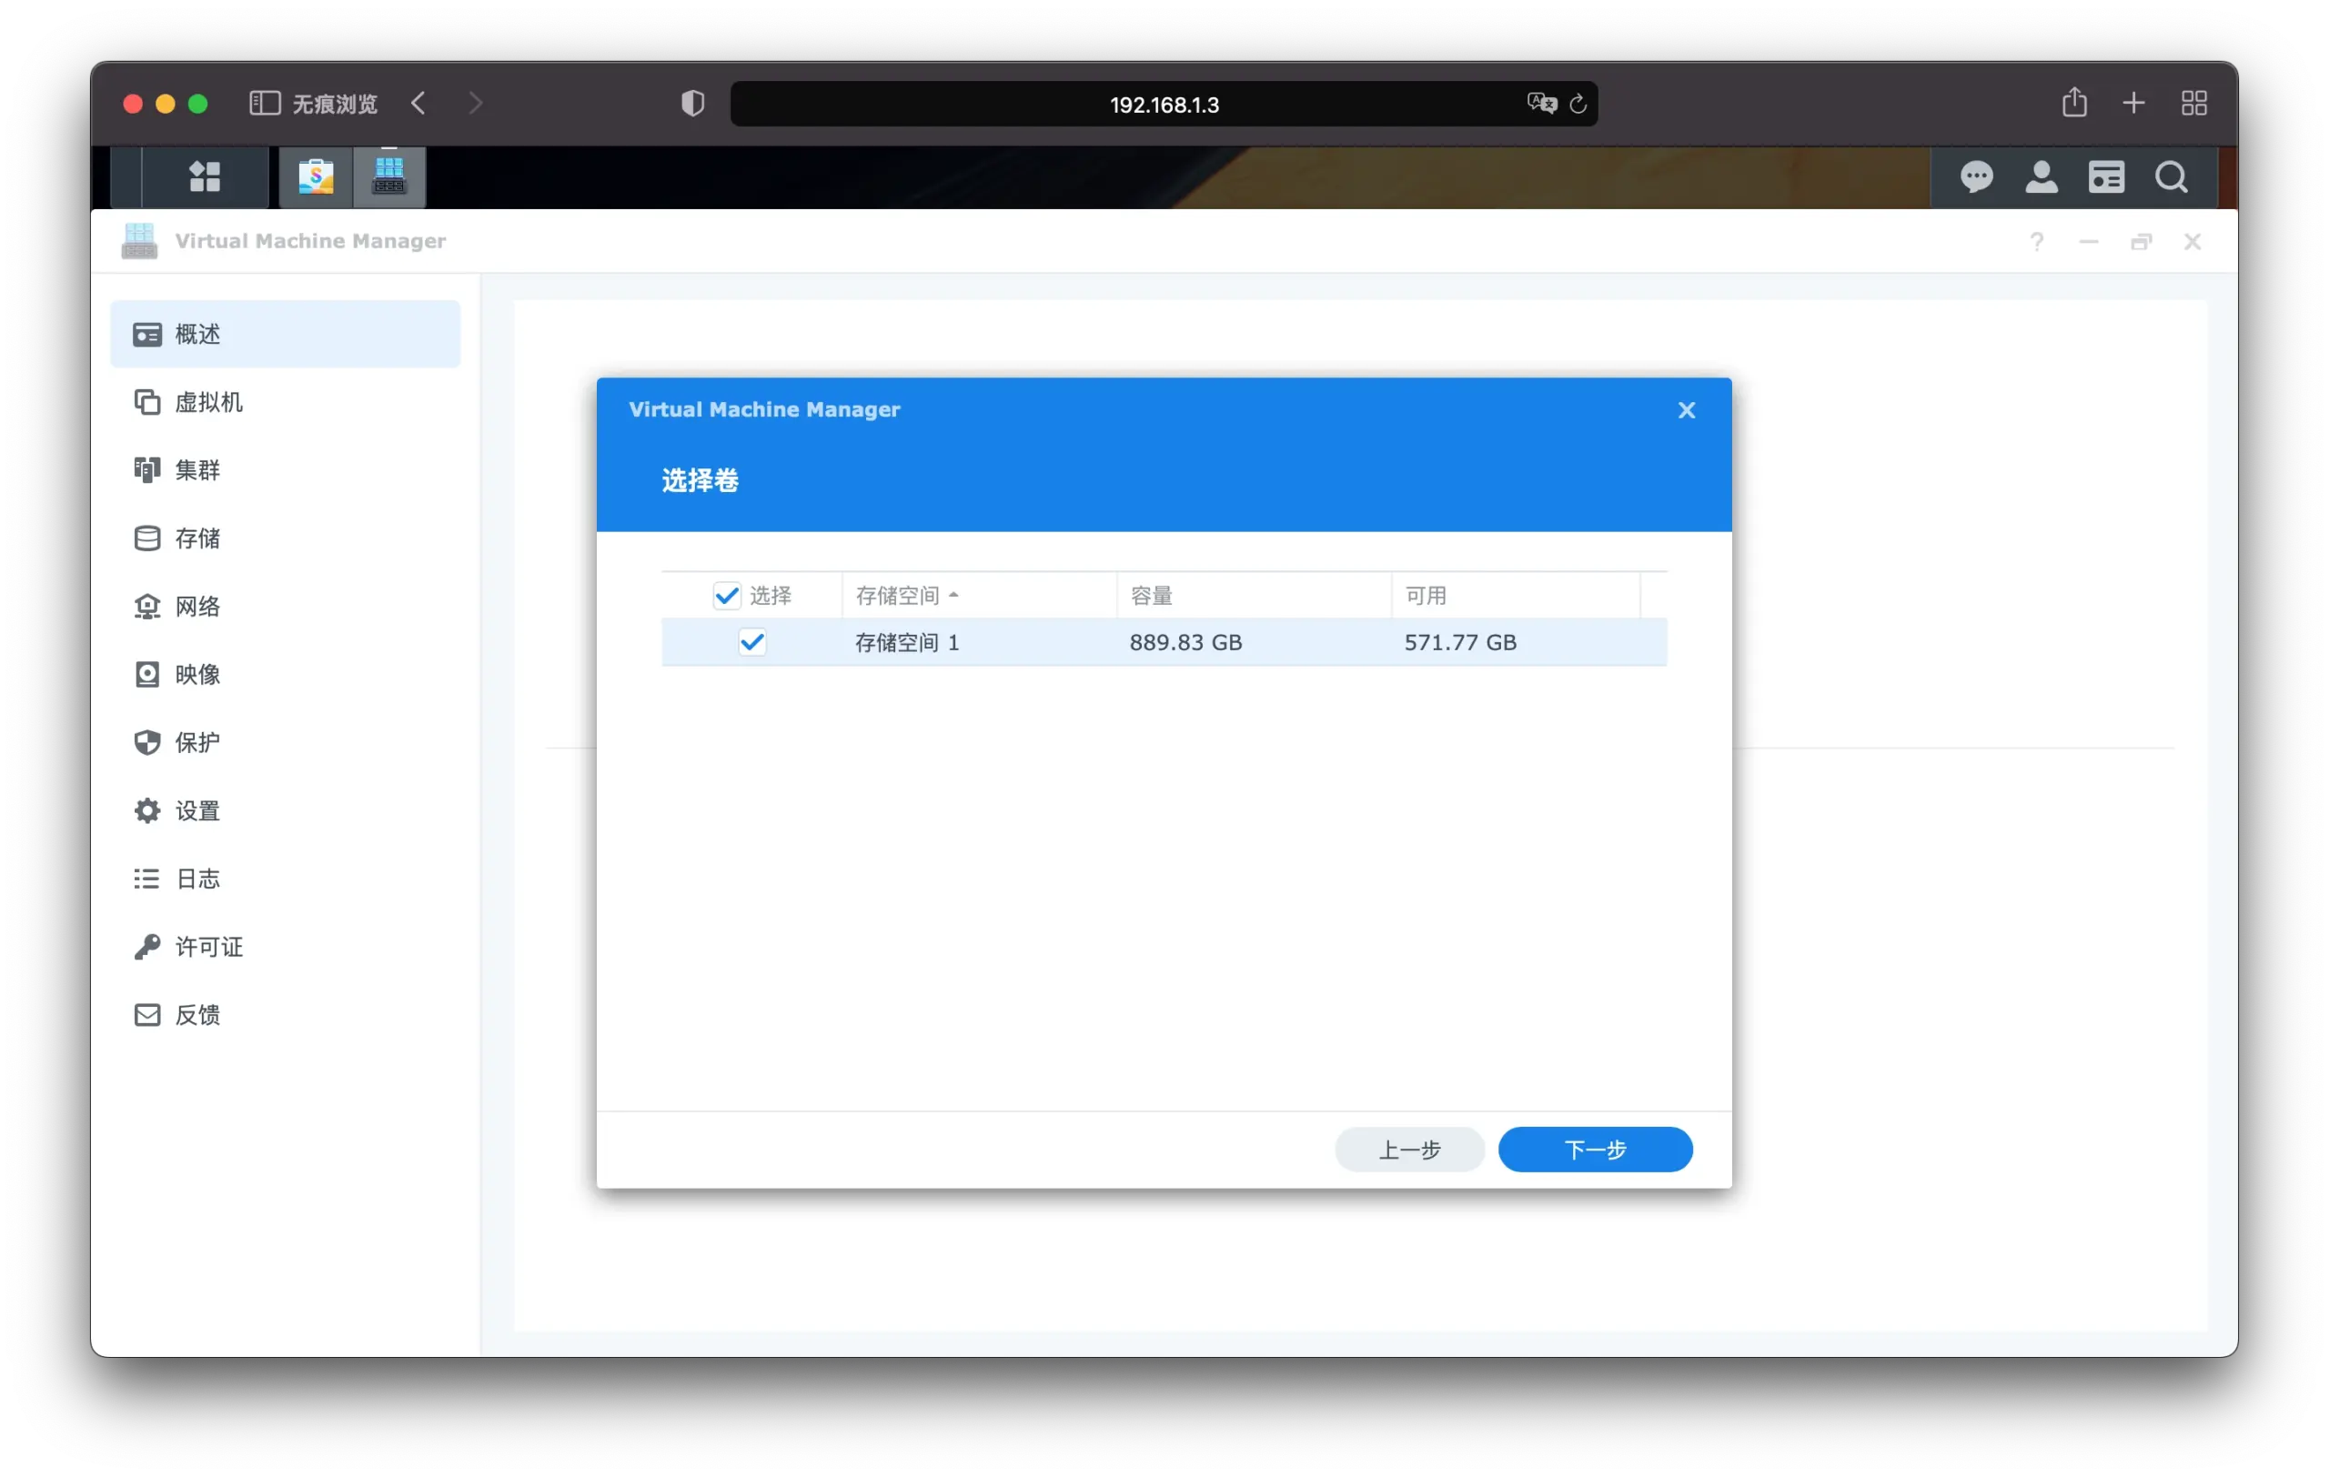Image resolution: width=2329 pixels, height=1477 pixels.
Task: Open the DSM main menu grid icon
Action: pyautogui.click(x=204, y=176)
